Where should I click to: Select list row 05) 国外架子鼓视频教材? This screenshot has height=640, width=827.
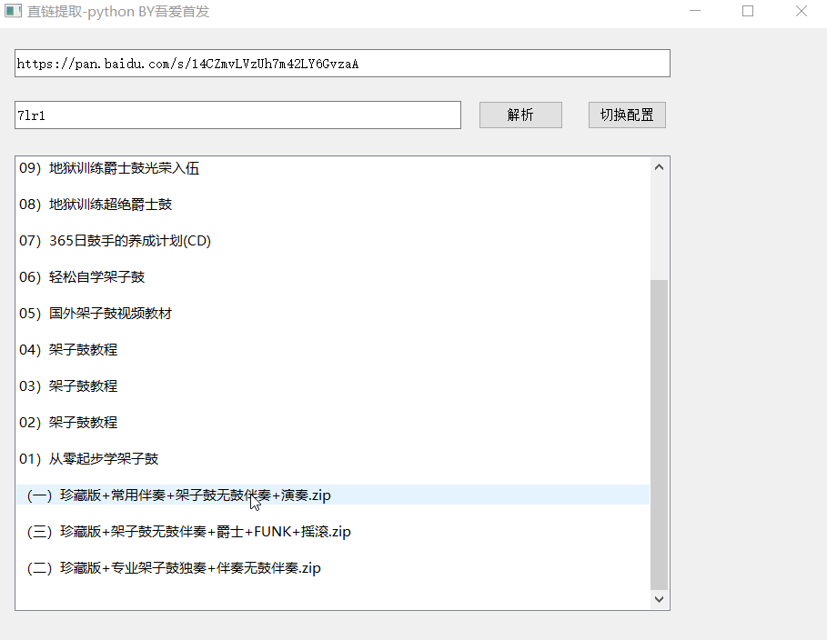(333, 314)
